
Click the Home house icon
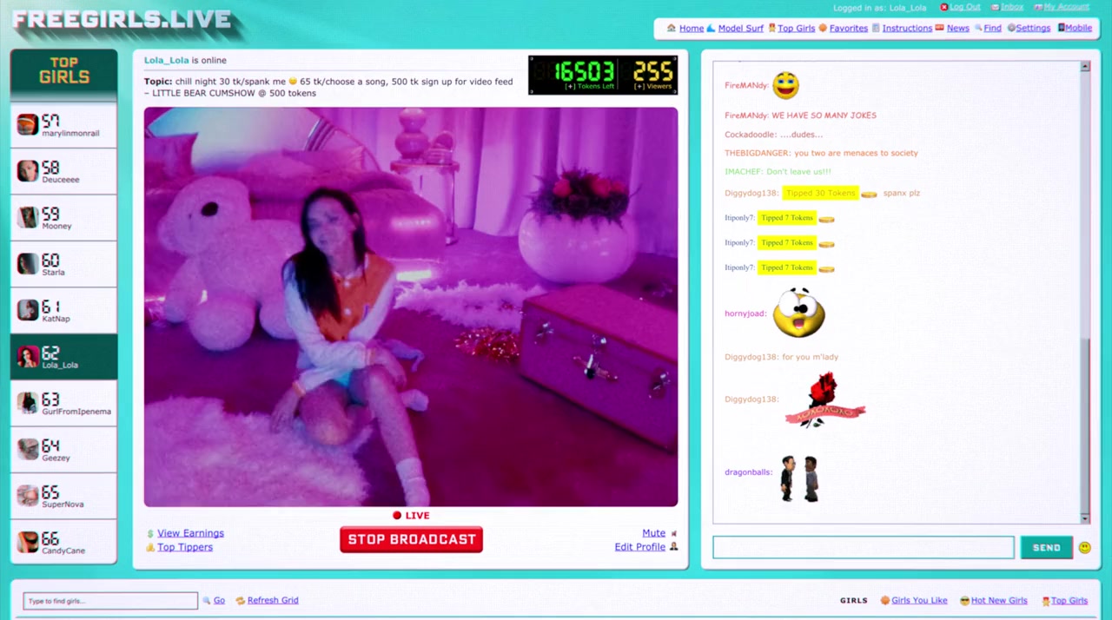tap(671, 28)
